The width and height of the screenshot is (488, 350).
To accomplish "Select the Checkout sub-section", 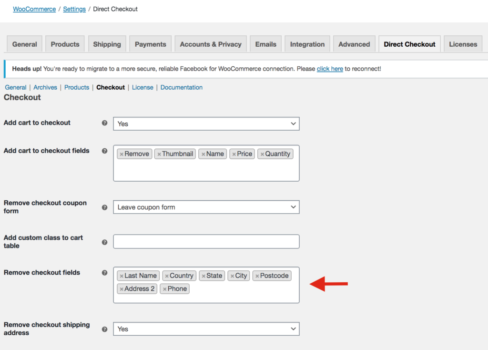I will point(111,88).
